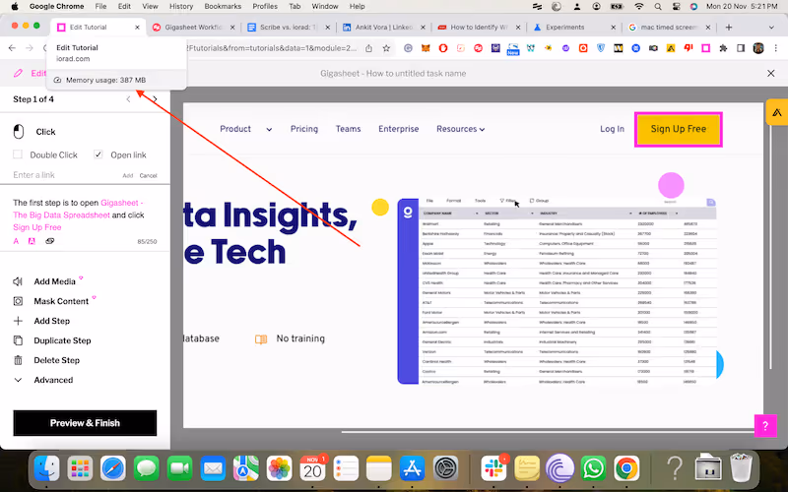This screenshot has height=492, width=788.
Task: Open the Teams navigation link
Action: (x=349, y=129)
